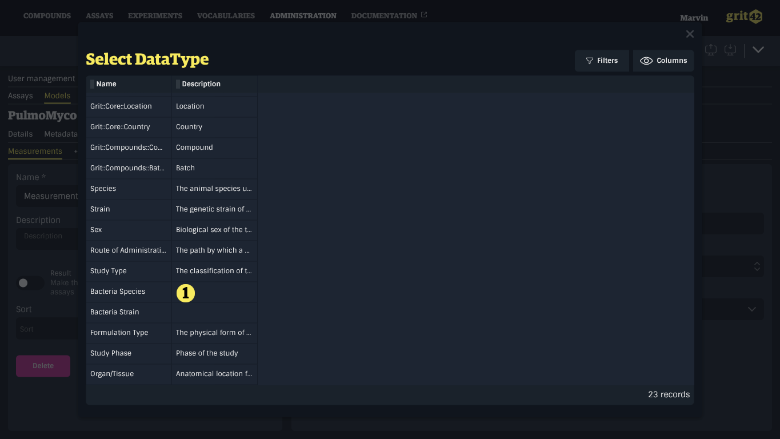Viewport: 780px width, 439px height.
Task: Click the 'Anatomical location' description cell
Action: tap(214, 374)
